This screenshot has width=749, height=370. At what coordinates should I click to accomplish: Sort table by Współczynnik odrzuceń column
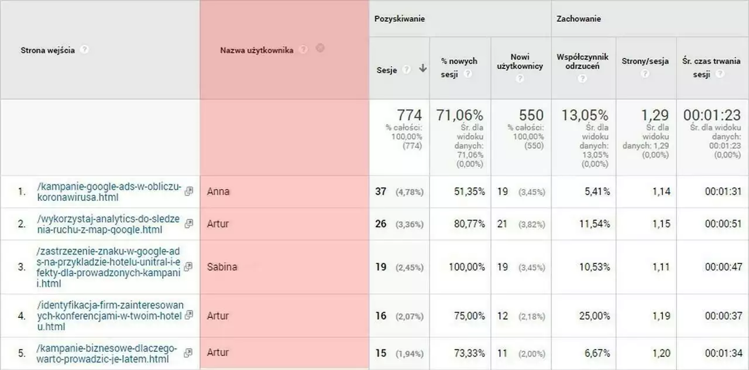coord(583,61)
